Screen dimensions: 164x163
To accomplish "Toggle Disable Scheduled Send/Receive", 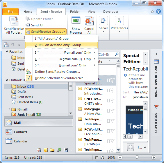I will 62,78.
